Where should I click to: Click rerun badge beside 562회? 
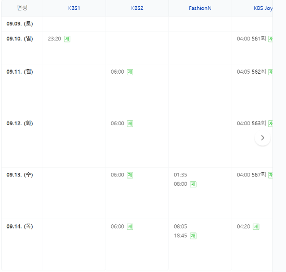[x=270, y=72]
